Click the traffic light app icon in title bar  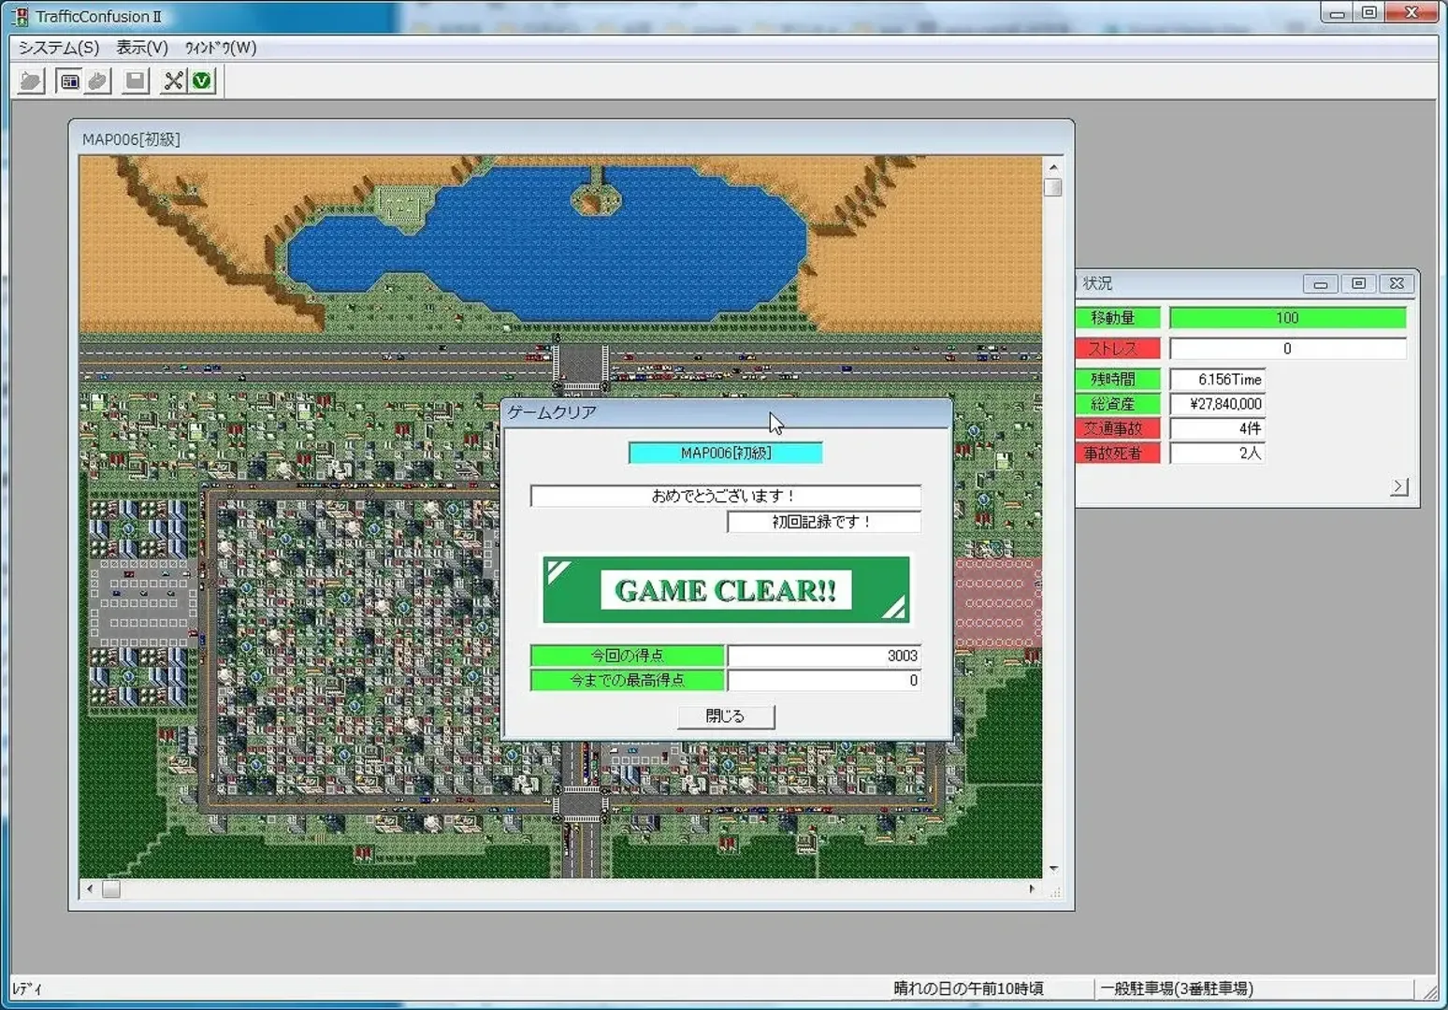click(x=20, y=16)
